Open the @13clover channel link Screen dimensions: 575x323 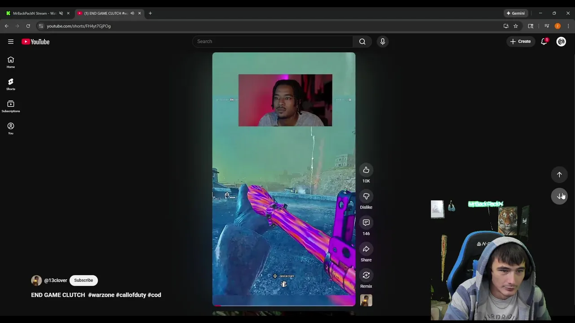pos(56,280)
